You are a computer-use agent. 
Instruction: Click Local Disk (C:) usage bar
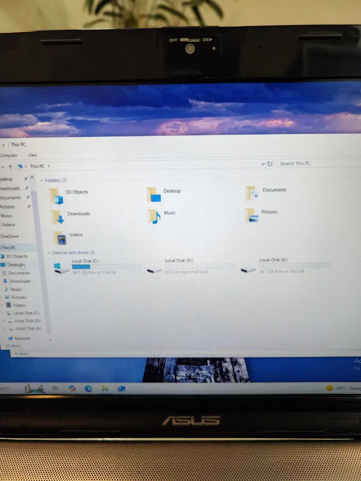point(106,266)
